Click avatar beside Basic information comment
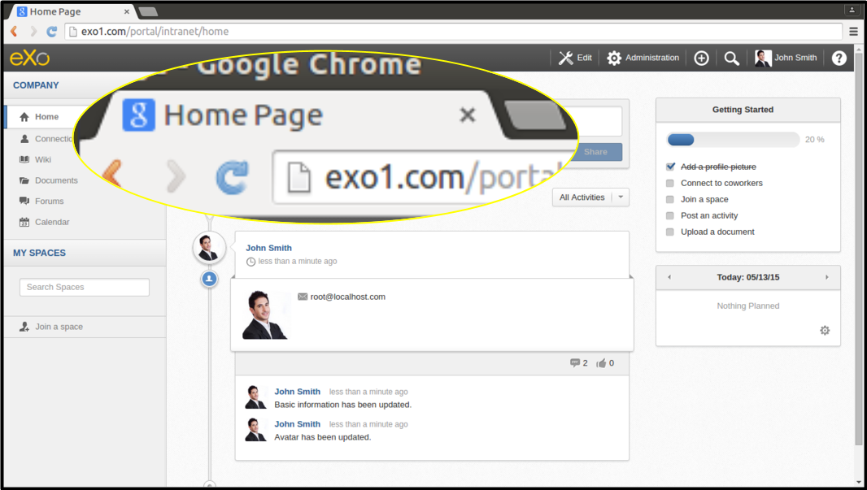This screenshot has width=867, height=490. click(255, 397)
